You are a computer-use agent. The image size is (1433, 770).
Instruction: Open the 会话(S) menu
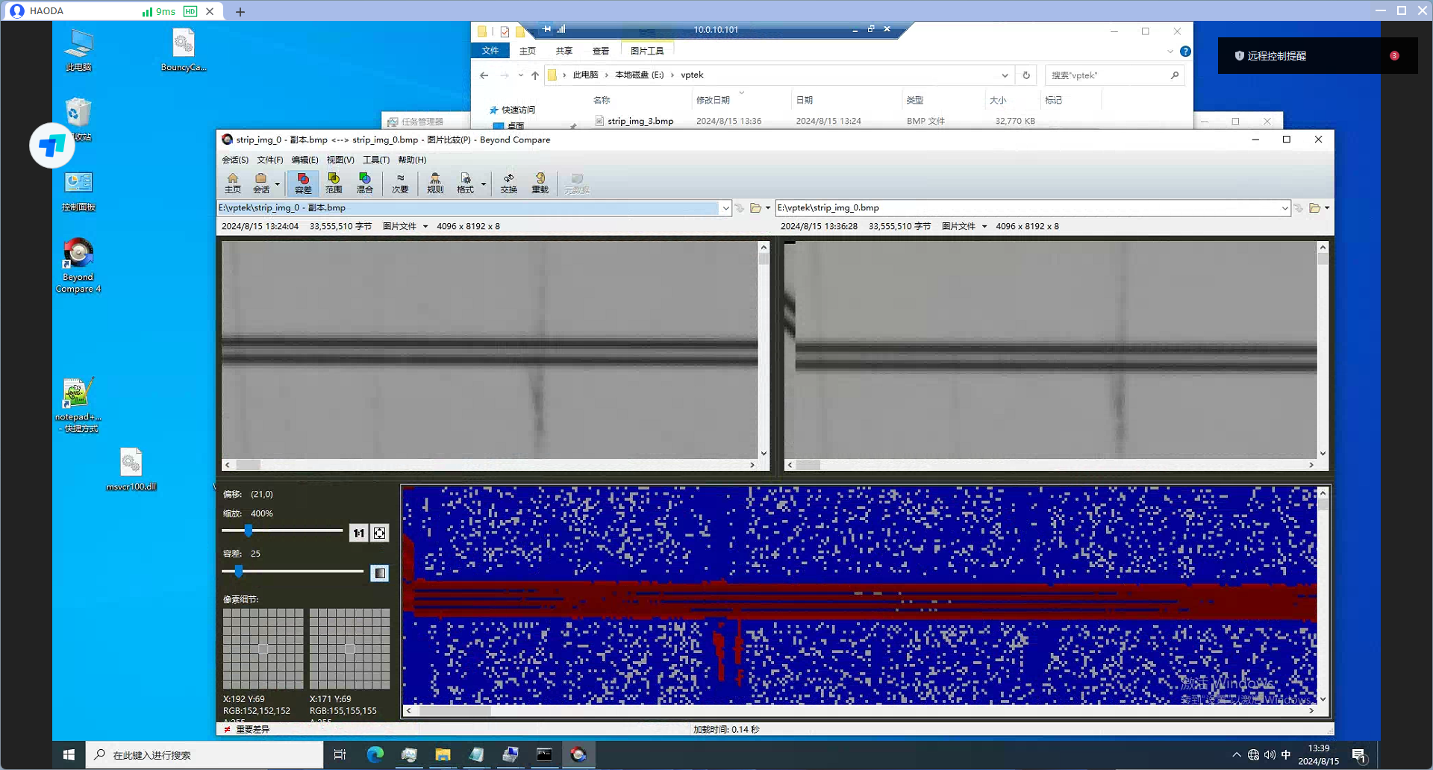coord(235,160)
